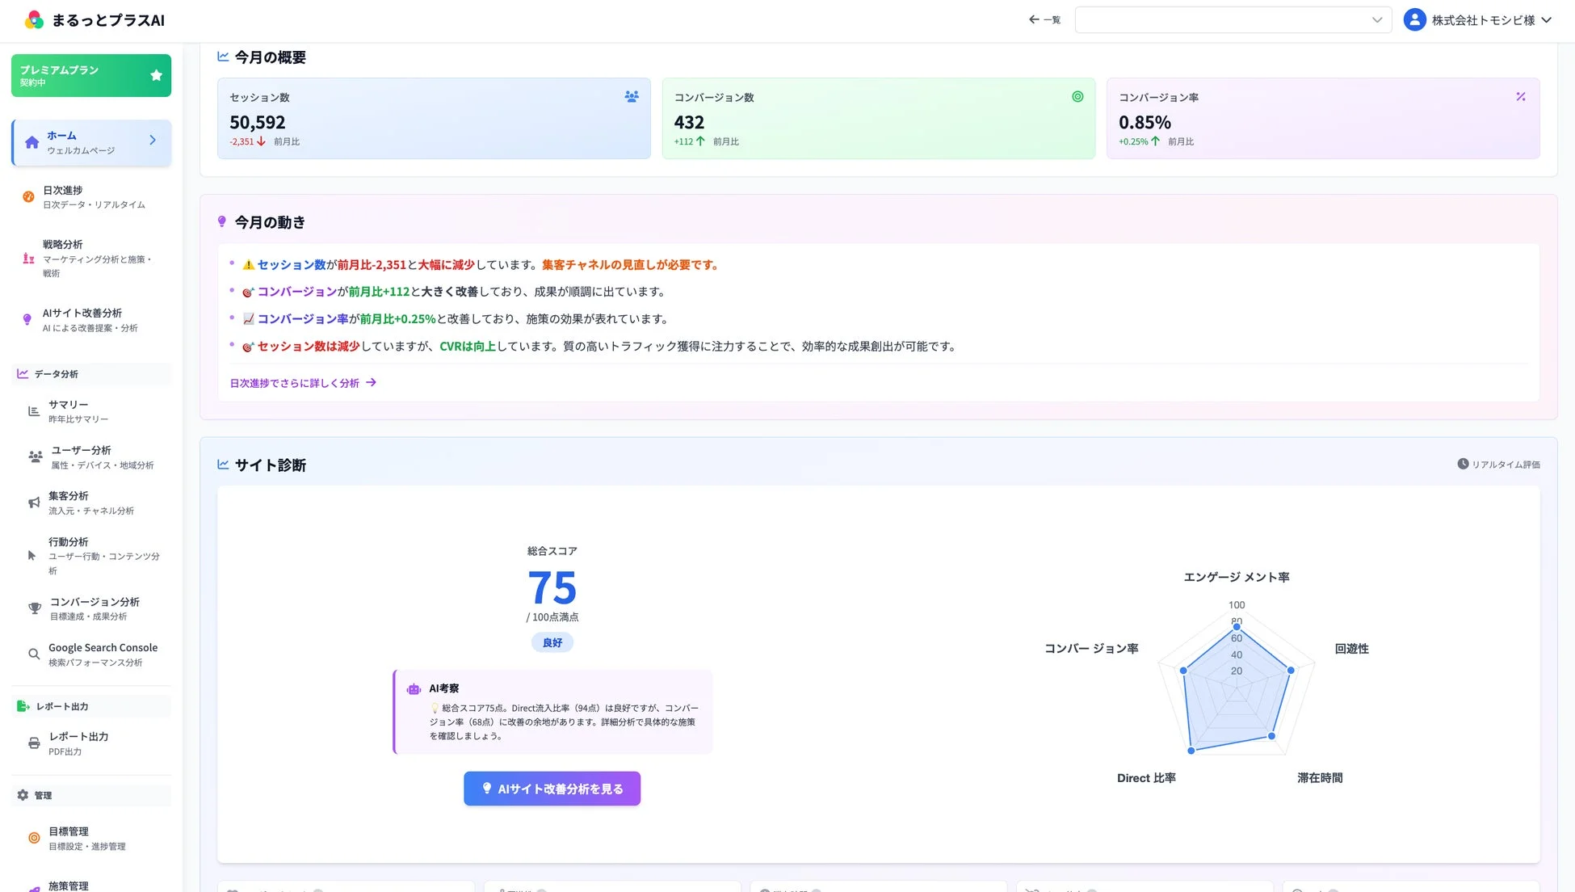
Task: Click the サマリー bar-chart icon
Action: pos(33,410)
